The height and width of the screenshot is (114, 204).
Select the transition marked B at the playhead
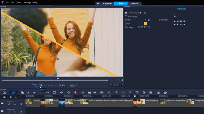[x=135, y=103]
